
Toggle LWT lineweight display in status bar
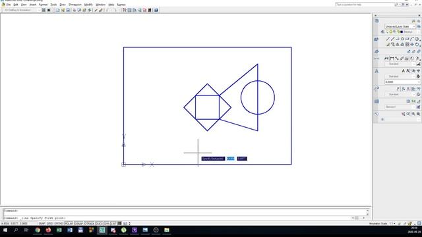113,224
